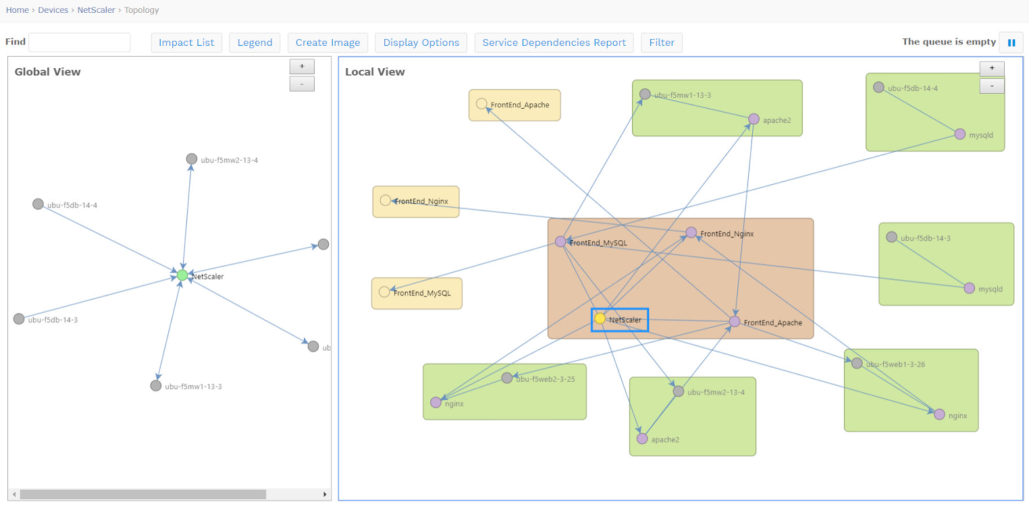
Task: Select FrontEnd_Apache node in the yellow box
Action: click(481, 104)
